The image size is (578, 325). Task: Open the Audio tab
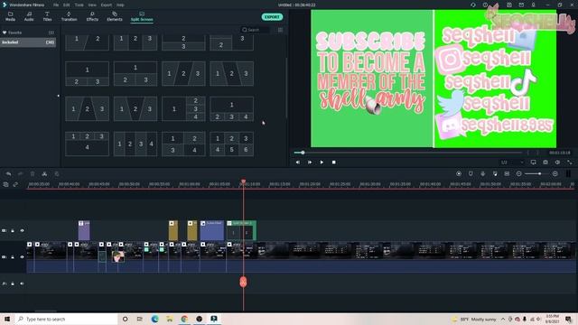point(29,16)
